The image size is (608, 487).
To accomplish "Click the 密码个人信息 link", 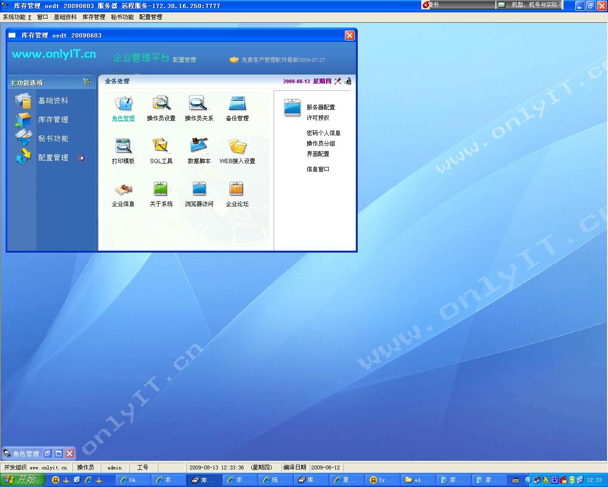I will (x=323, y=133).
